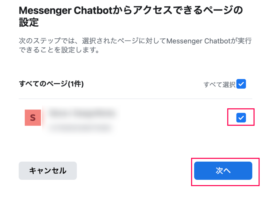Toggle the checkbox beside the S page
The width and height of the screenshot is (273, 200).
241,117
